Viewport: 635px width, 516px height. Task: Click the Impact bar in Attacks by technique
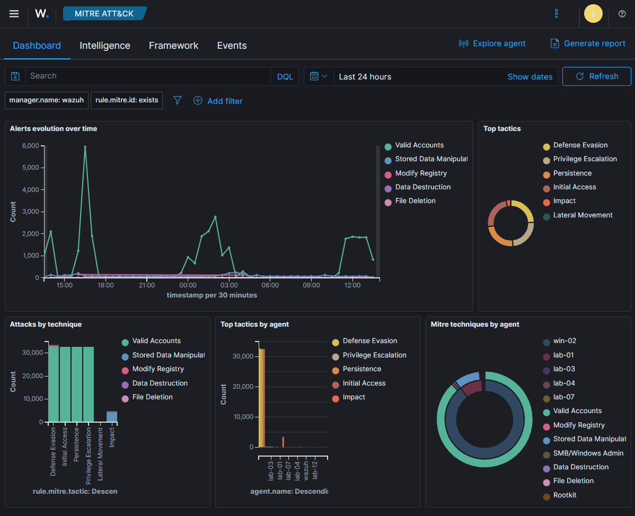tap(112, 417)
